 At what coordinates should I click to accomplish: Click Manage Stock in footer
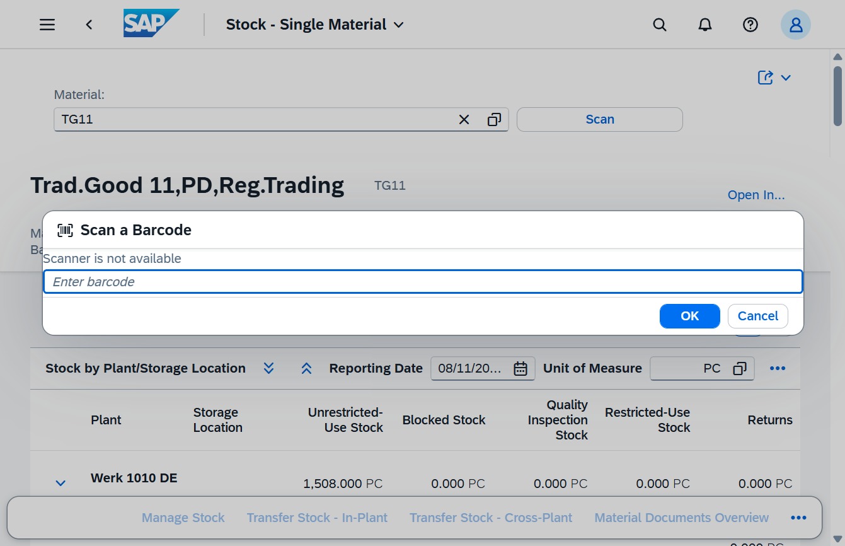[183, 518]
